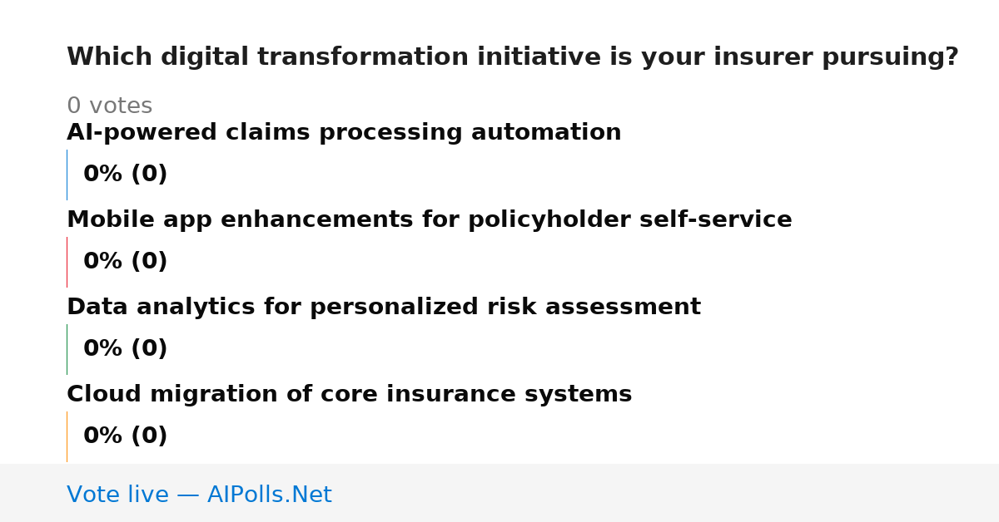Image resolution: width=999 pixels, height=522 pixels.
Task: Click the 0 votes total counter
Action: click(110, 106)
